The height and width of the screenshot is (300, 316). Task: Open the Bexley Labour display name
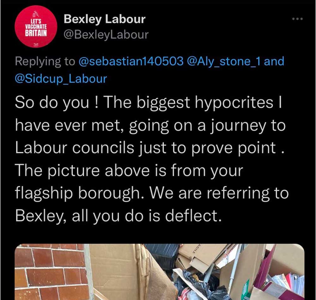104,19
